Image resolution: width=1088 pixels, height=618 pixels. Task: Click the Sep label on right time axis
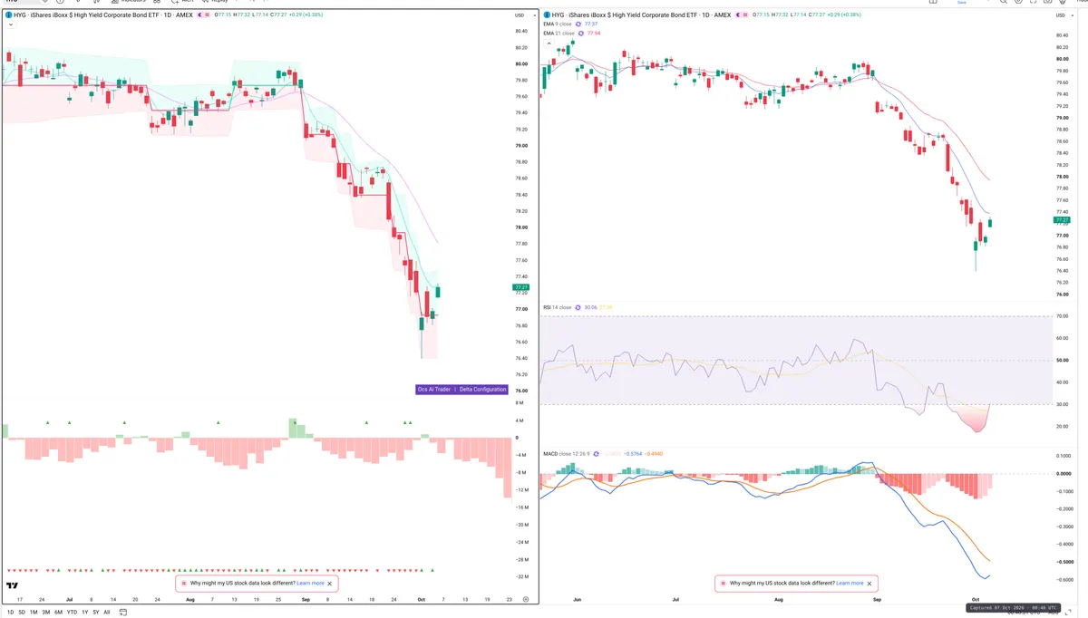click(876, 600)
